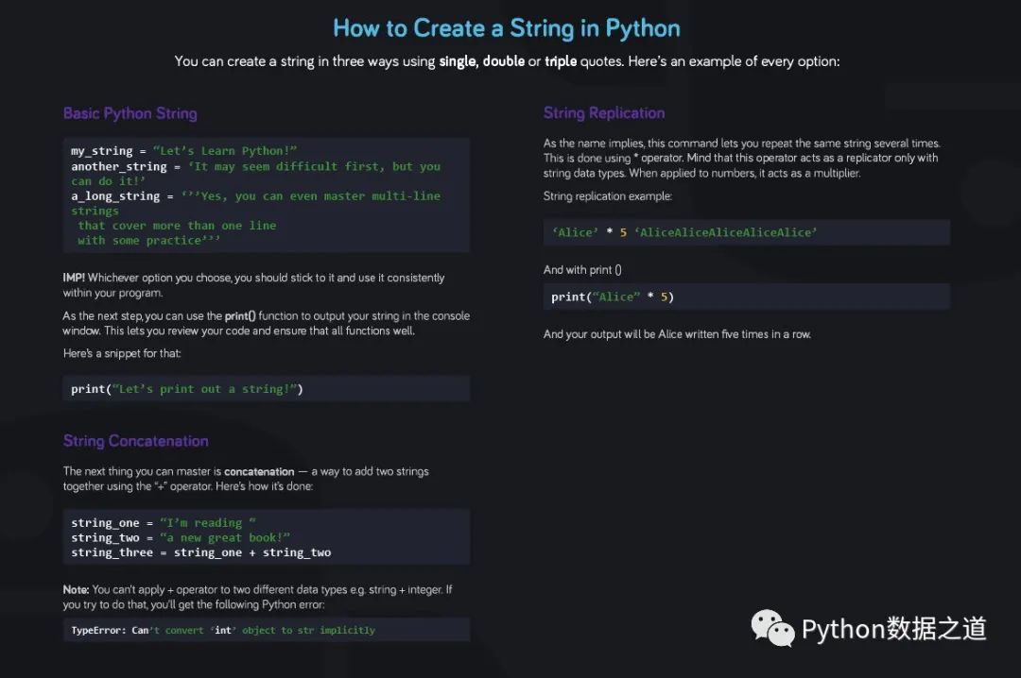Viewport: 1021px width, 678px height.
Task: Select the double quotes option in intro text
Action: point(503,60)
